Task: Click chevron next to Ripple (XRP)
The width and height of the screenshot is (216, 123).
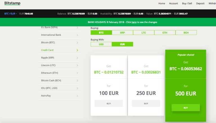Action: coord(77,58)
